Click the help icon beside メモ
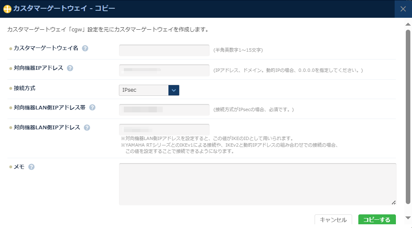Viewport: 412px width, 228px height. tap(31, 167)
